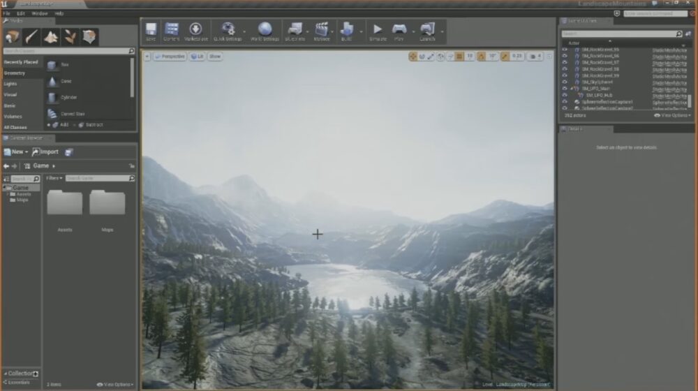Add a new collection with plus icon
This screenshot has height=391, width=698.
click(x=36, y=374)
